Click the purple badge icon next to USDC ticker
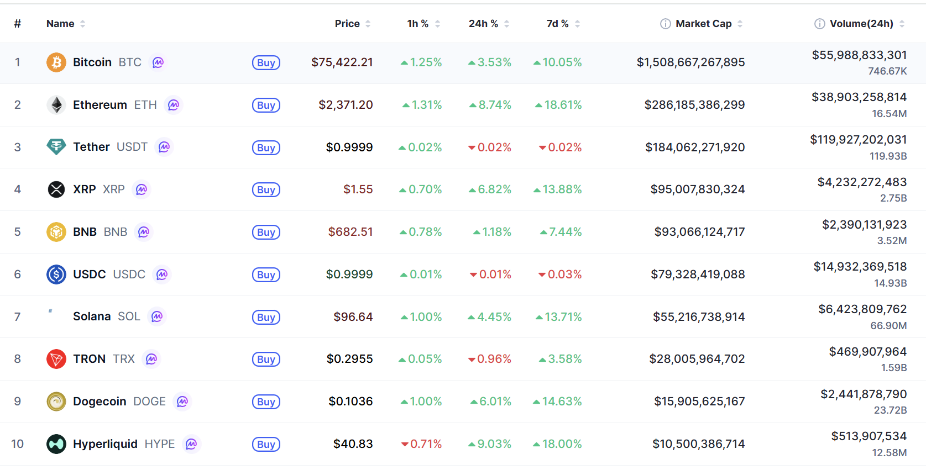The width and height of the screenshot is (926, 470). (162, 274)
